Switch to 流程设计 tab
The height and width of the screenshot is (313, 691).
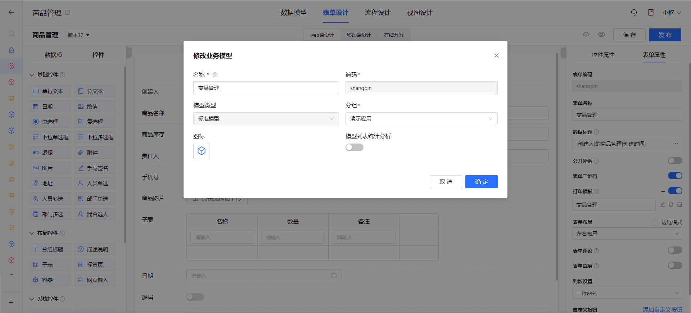(x=378, y=13)
